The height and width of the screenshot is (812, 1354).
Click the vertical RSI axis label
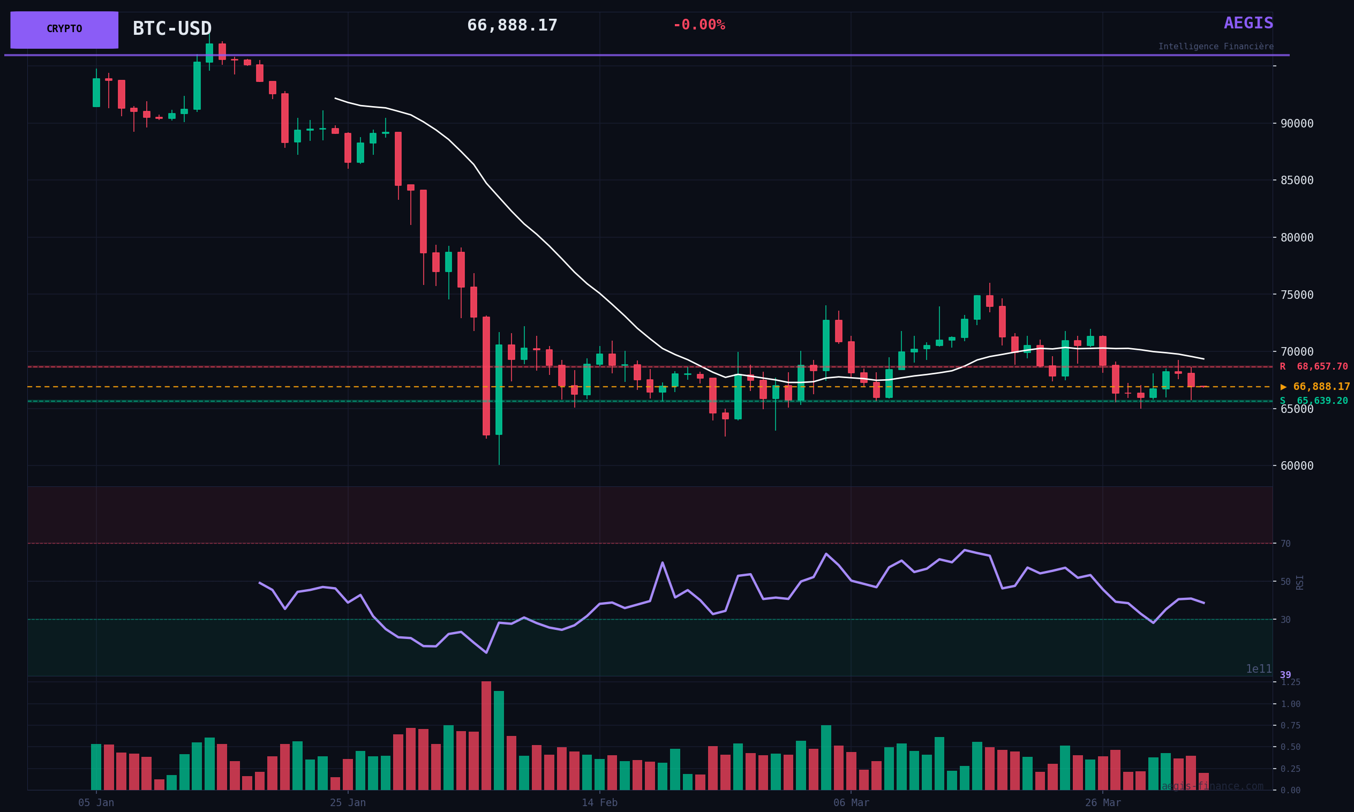1299,582
